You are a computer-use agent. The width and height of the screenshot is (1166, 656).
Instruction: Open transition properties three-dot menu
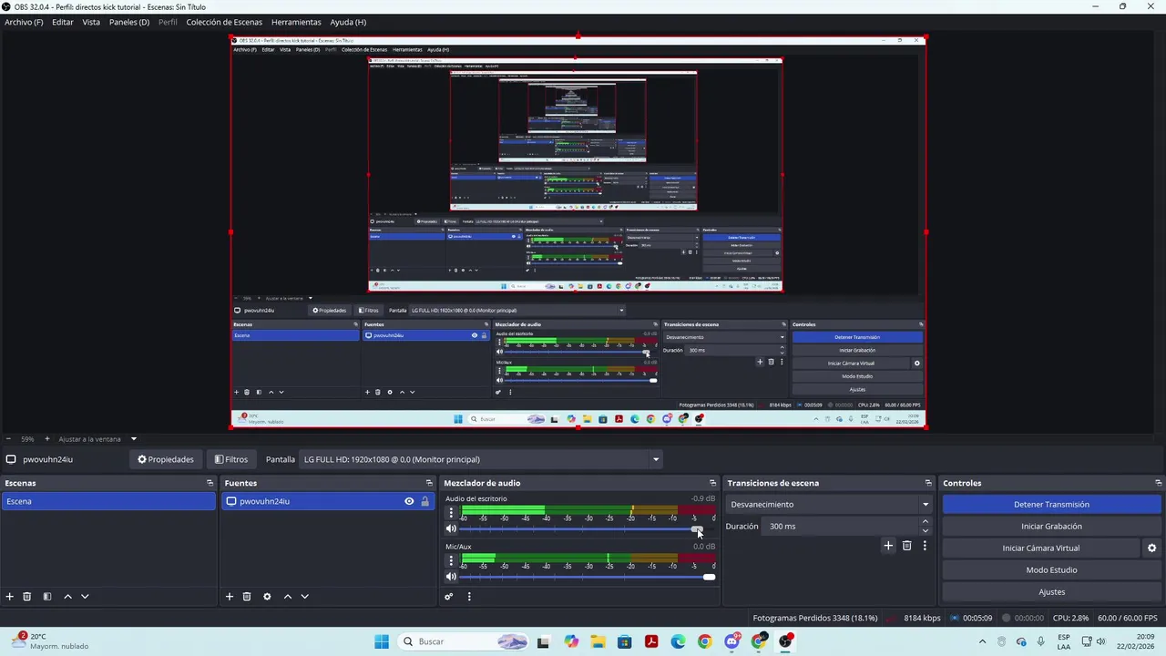[925, 546]
